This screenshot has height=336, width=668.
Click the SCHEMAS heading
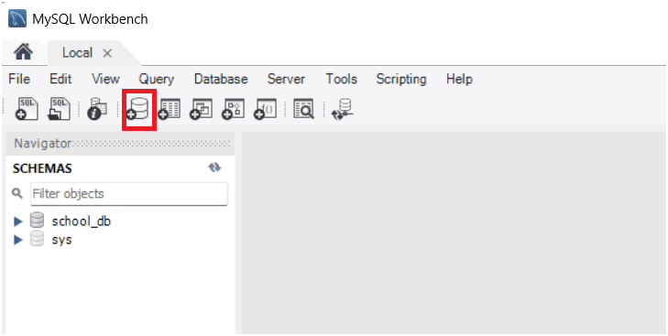42,168
